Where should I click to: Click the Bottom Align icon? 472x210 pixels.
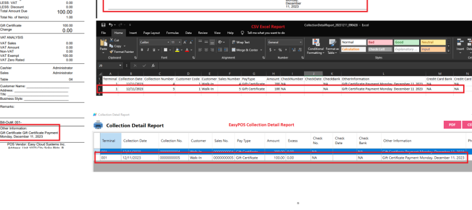212,42
